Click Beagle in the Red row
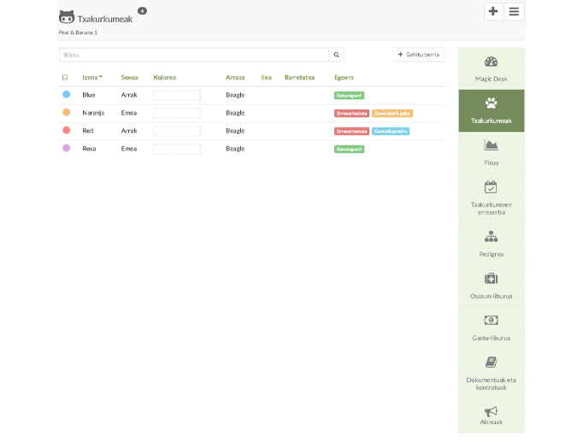This screenshot has width=583, height=443. (235, 131)
